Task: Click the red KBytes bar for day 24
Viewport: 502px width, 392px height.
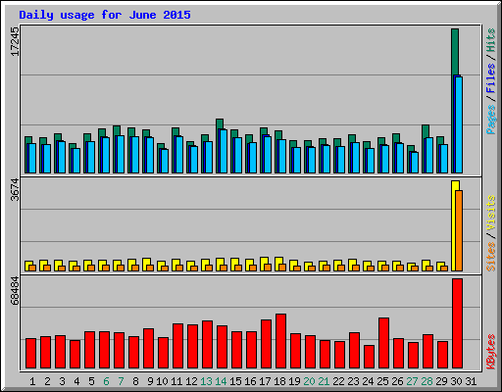Action: point(369,357)
